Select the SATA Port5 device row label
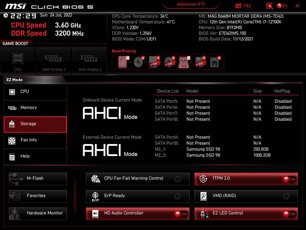The image size is (306, 230). [x=167, y=101]
